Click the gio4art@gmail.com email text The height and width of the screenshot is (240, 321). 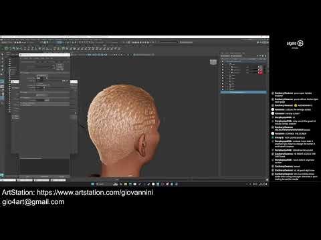click(33, 202)
